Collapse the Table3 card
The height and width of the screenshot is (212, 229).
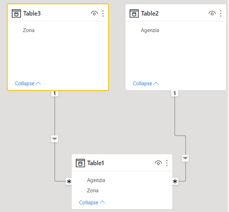(28, 84)
